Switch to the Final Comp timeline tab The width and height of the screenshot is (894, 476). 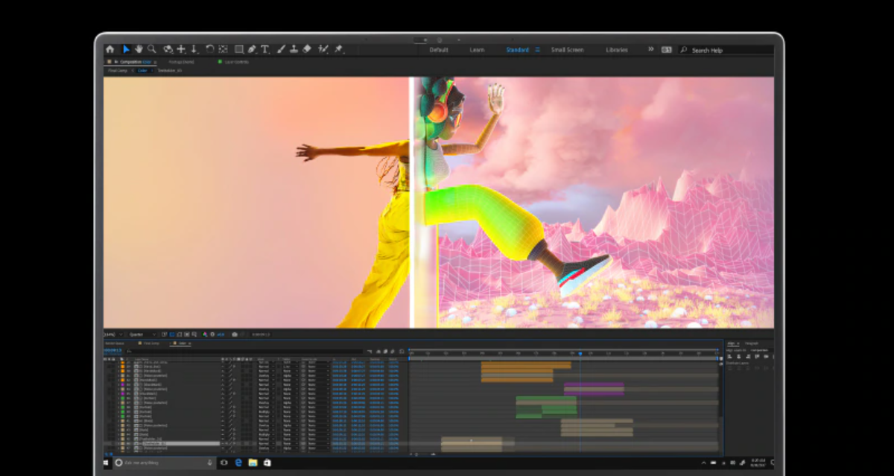(150, 343)
